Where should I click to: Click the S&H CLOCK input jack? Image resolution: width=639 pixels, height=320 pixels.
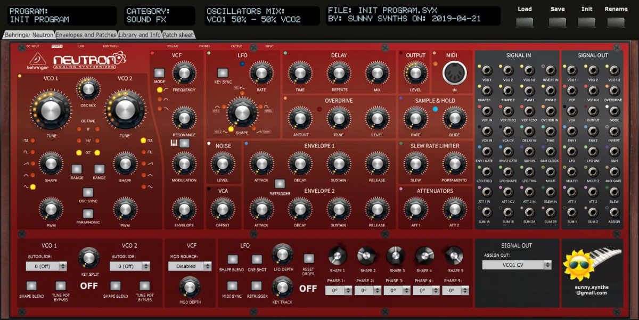pos(551,151)
